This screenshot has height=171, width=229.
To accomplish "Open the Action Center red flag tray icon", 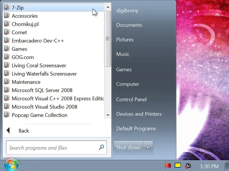I will click(167, 166).
